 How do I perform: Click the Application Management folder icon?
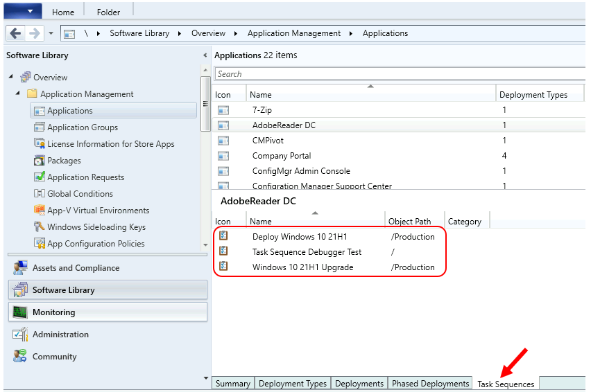pos(32,93)
